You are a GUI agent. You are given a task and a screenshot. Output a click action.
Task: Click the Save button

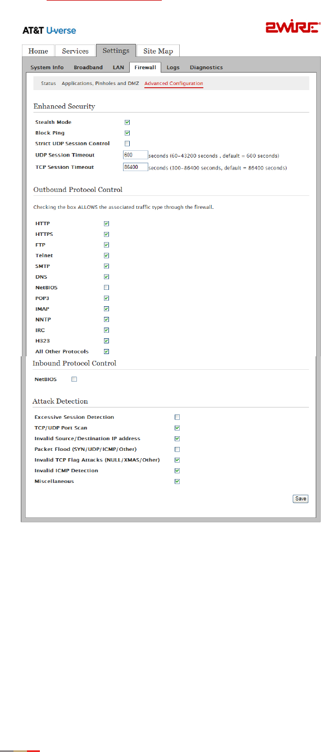click(301, 499)
